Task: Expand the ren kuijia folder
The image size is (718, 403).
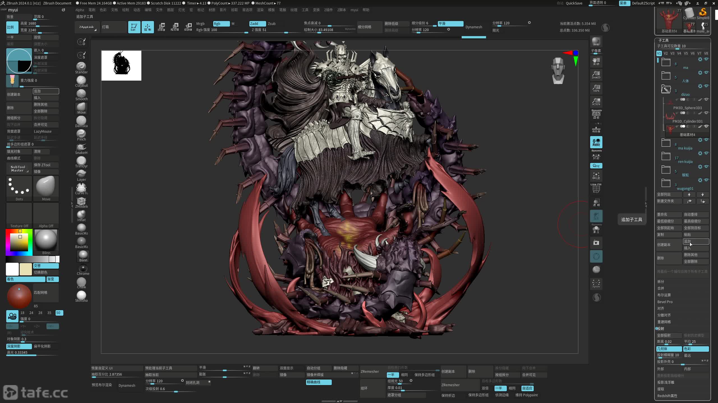Action: (666, 156)
